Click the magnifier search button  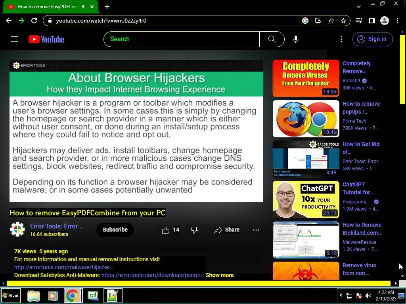click(x=272, y=39)
